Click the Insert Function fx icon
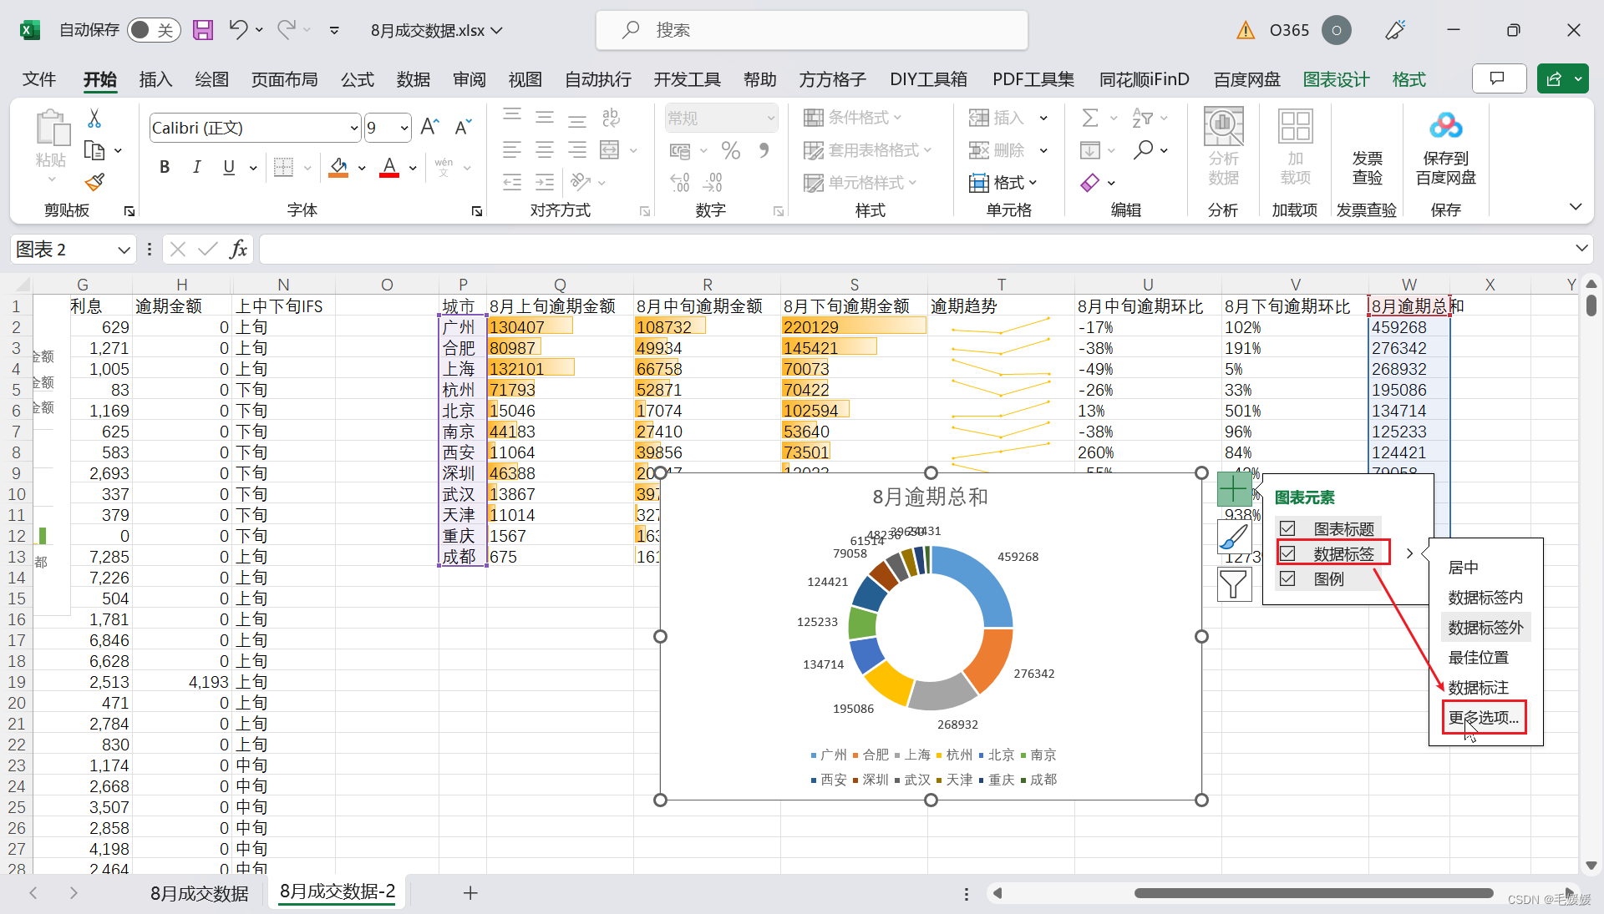This screenshot has width=1604, height=914. pyautogui.click(x=238, y=249)
